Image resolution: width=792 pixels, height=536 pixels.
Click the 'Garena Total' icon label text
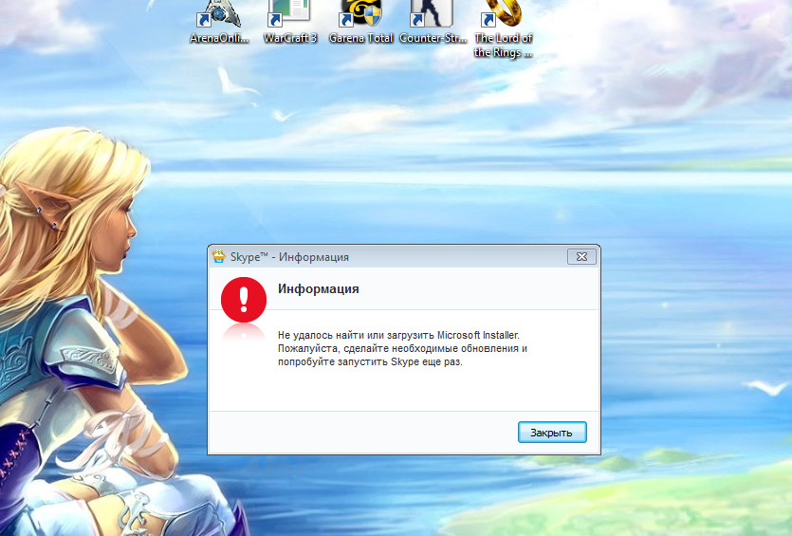[x=360, y=39]
